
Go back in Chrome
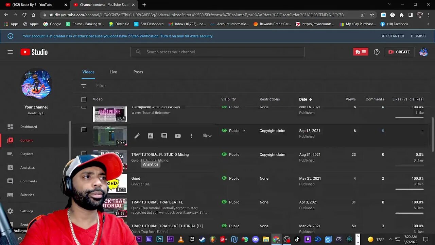6,15
